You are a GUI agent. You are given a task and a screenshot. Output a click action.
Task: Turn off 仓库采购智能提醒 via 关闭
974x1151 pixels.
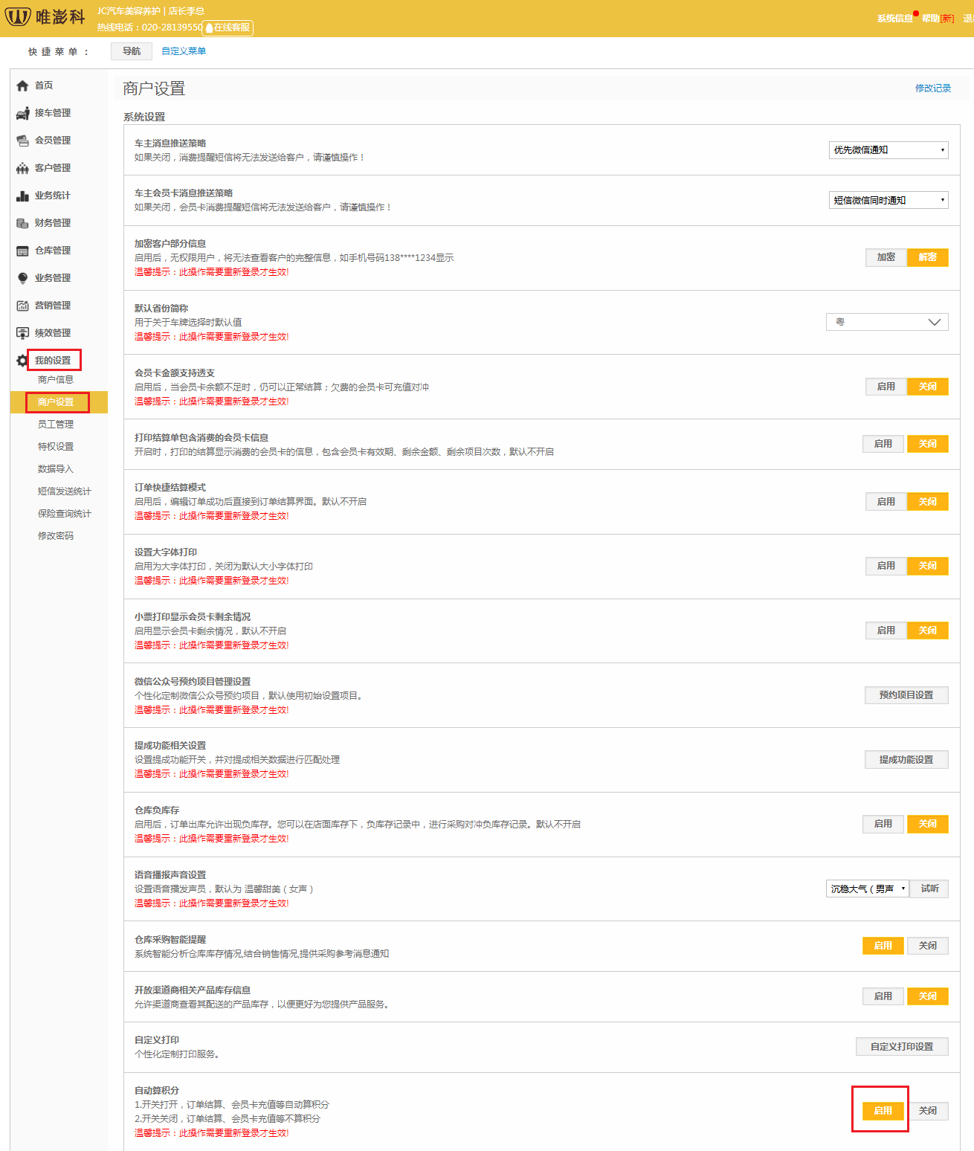click(x=927, y=946)
